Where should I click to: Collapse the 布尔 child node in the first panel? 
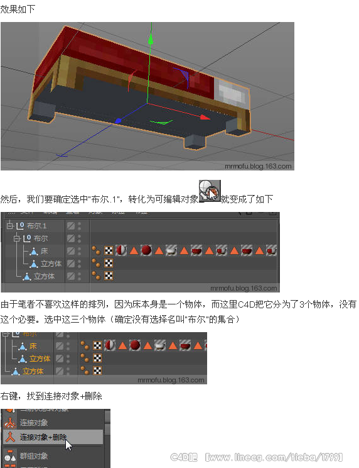pos(17,238)
